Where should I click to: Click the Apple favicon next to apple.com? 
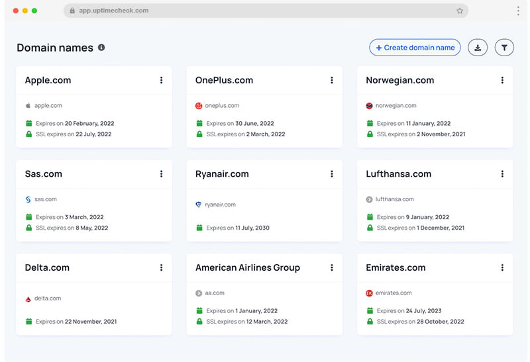[x=28, y=106]
